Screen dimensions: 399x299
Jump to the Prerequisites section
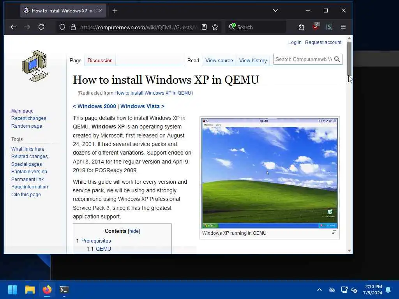coord(96,241)
